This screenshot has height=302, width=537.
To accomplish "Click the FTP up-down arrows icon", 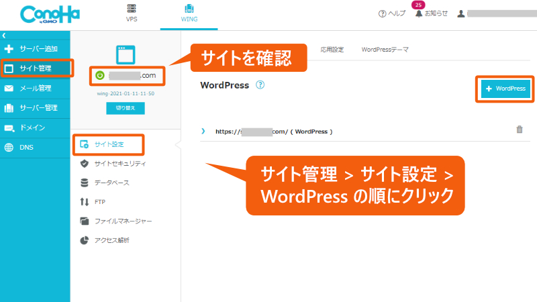I will [x=85, y=202].
